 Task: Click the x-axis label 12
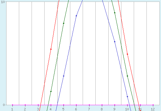153,109
